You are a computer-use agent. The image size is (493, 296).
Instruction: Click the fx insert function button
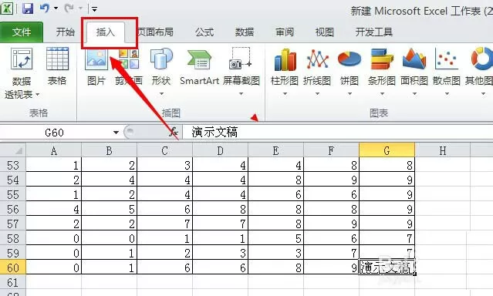coord(174,133)
